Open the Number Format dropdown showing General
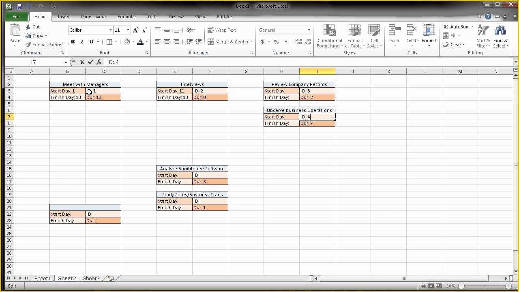 click(309, 30)
